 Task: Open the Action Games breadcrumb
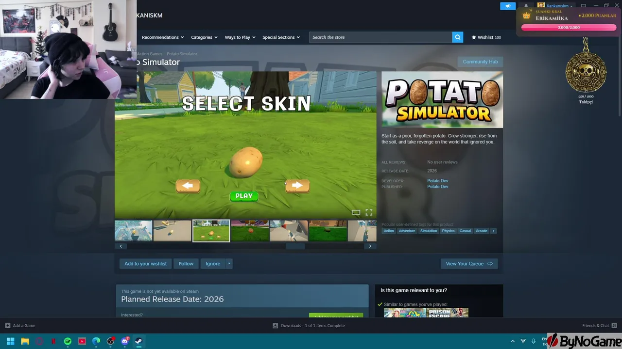pyautogui.click(x=150, y=54)
